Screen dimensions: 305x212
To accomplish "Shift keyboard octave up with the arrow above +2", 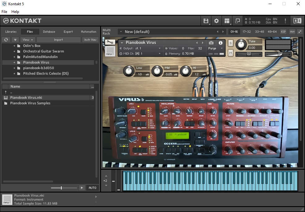I will pos(106,176).
